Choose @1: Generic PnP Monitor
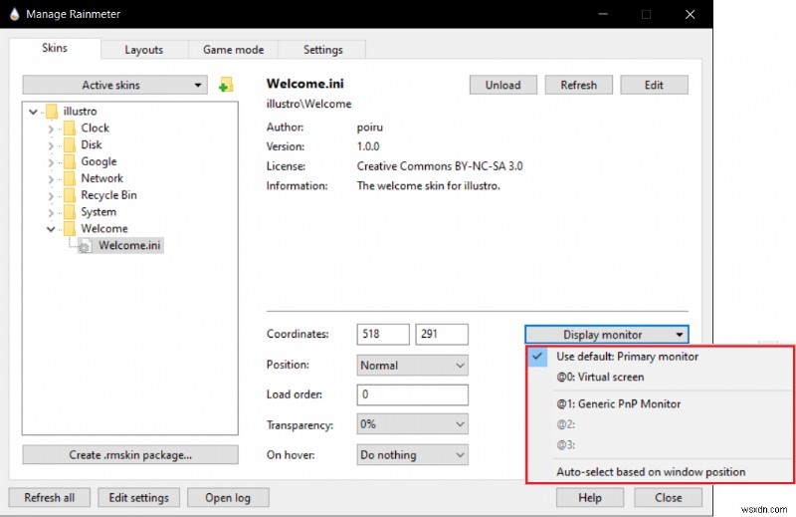The height and width of the screenshot is (517, 796). [660, 403]
